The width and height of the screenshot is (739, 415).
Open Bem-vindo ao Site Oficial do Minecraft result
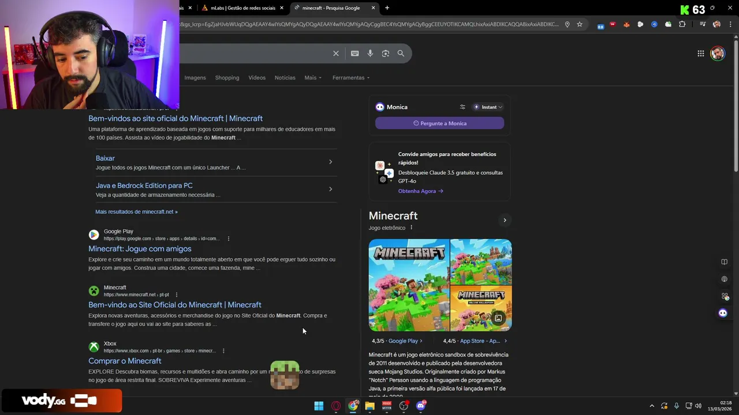click(x=175, y=305)
